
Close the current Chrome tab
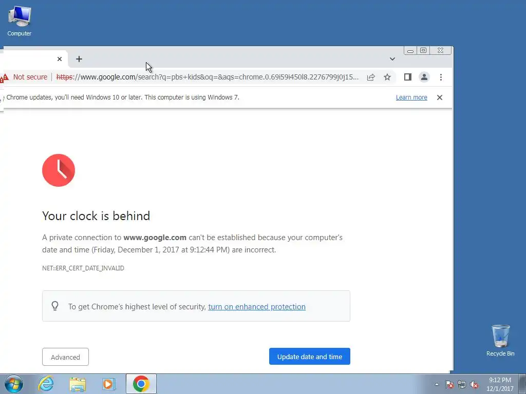coord(60,59)
